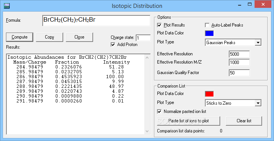
Task: Click fraction value 0.0453015
Action: 68,82
